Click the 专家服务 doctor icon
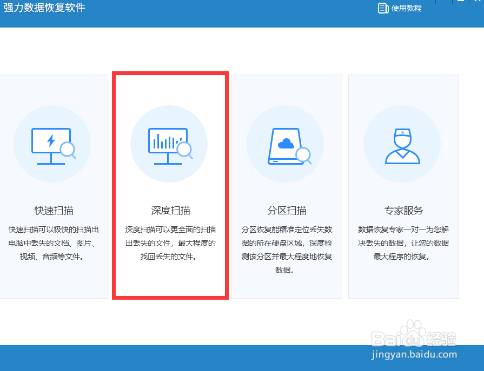 click(x=402, y=146)
